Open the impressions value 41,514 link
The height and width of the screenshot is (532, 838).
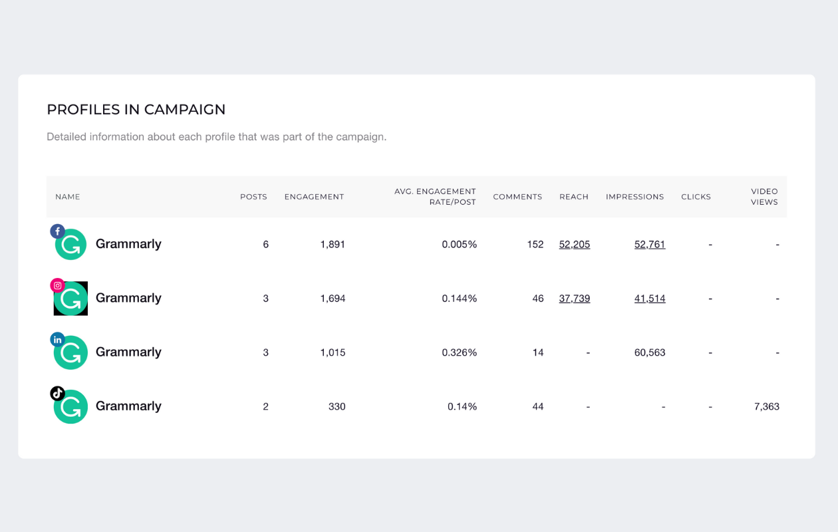coord(650,299)
